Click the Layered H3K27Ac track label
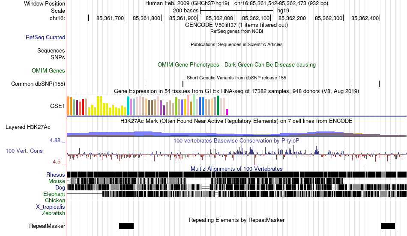Screen dimensions: 407x236 click(28, 127)
